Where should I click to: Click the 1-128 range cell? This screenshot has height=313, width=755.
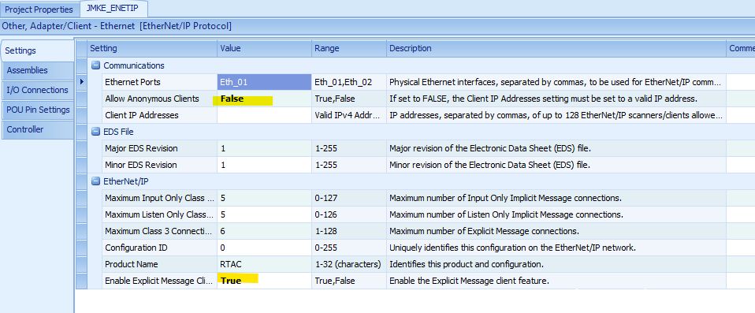[349, 231]
